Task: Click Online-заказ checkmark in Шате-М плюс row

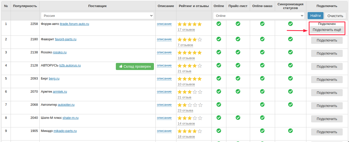Action: 262,118
